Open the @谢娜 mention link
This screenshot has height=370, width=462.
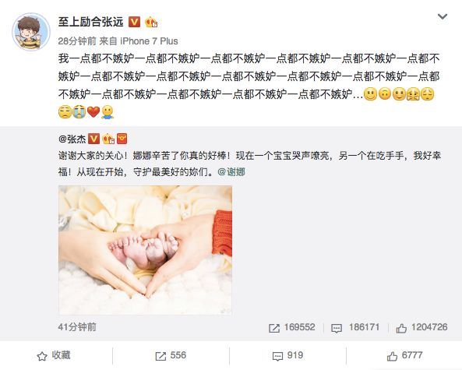pyautogui.click(x=231, y=171)
